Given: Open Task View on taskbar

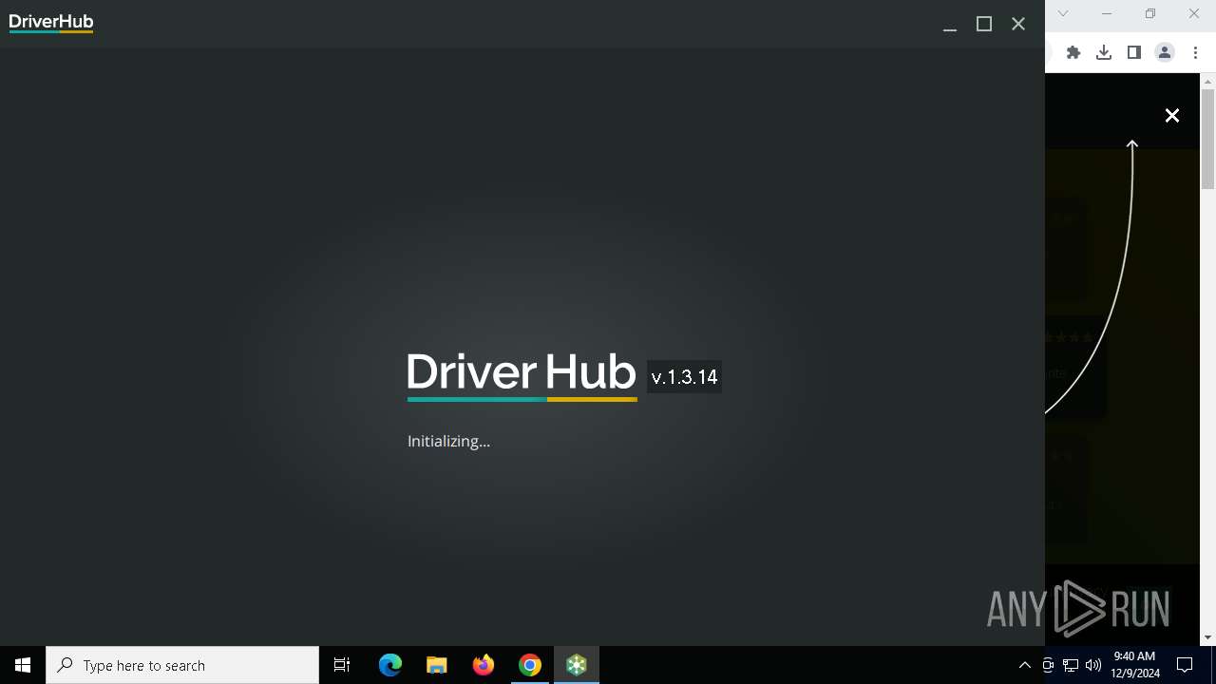Looking at the screenshot, I should 342,665.
